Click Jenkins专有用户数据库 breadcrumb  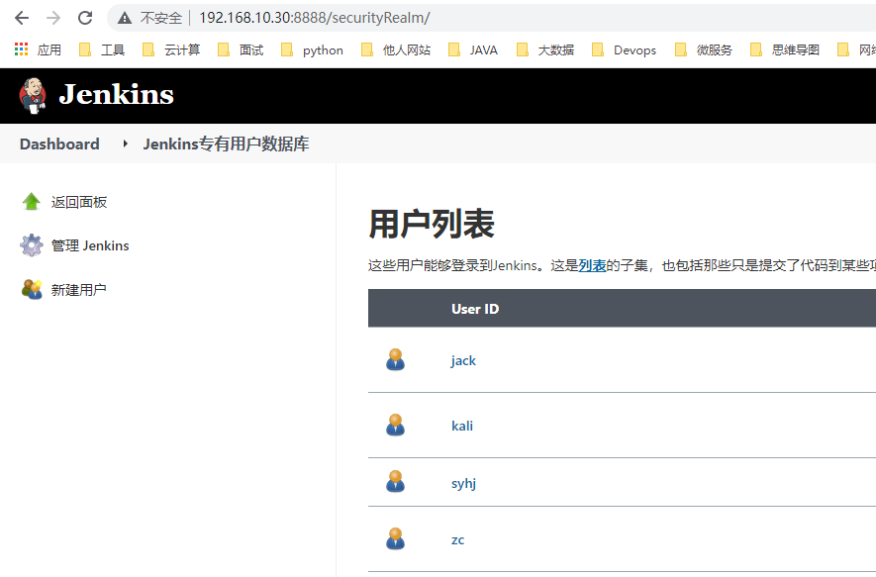[227, 144]
